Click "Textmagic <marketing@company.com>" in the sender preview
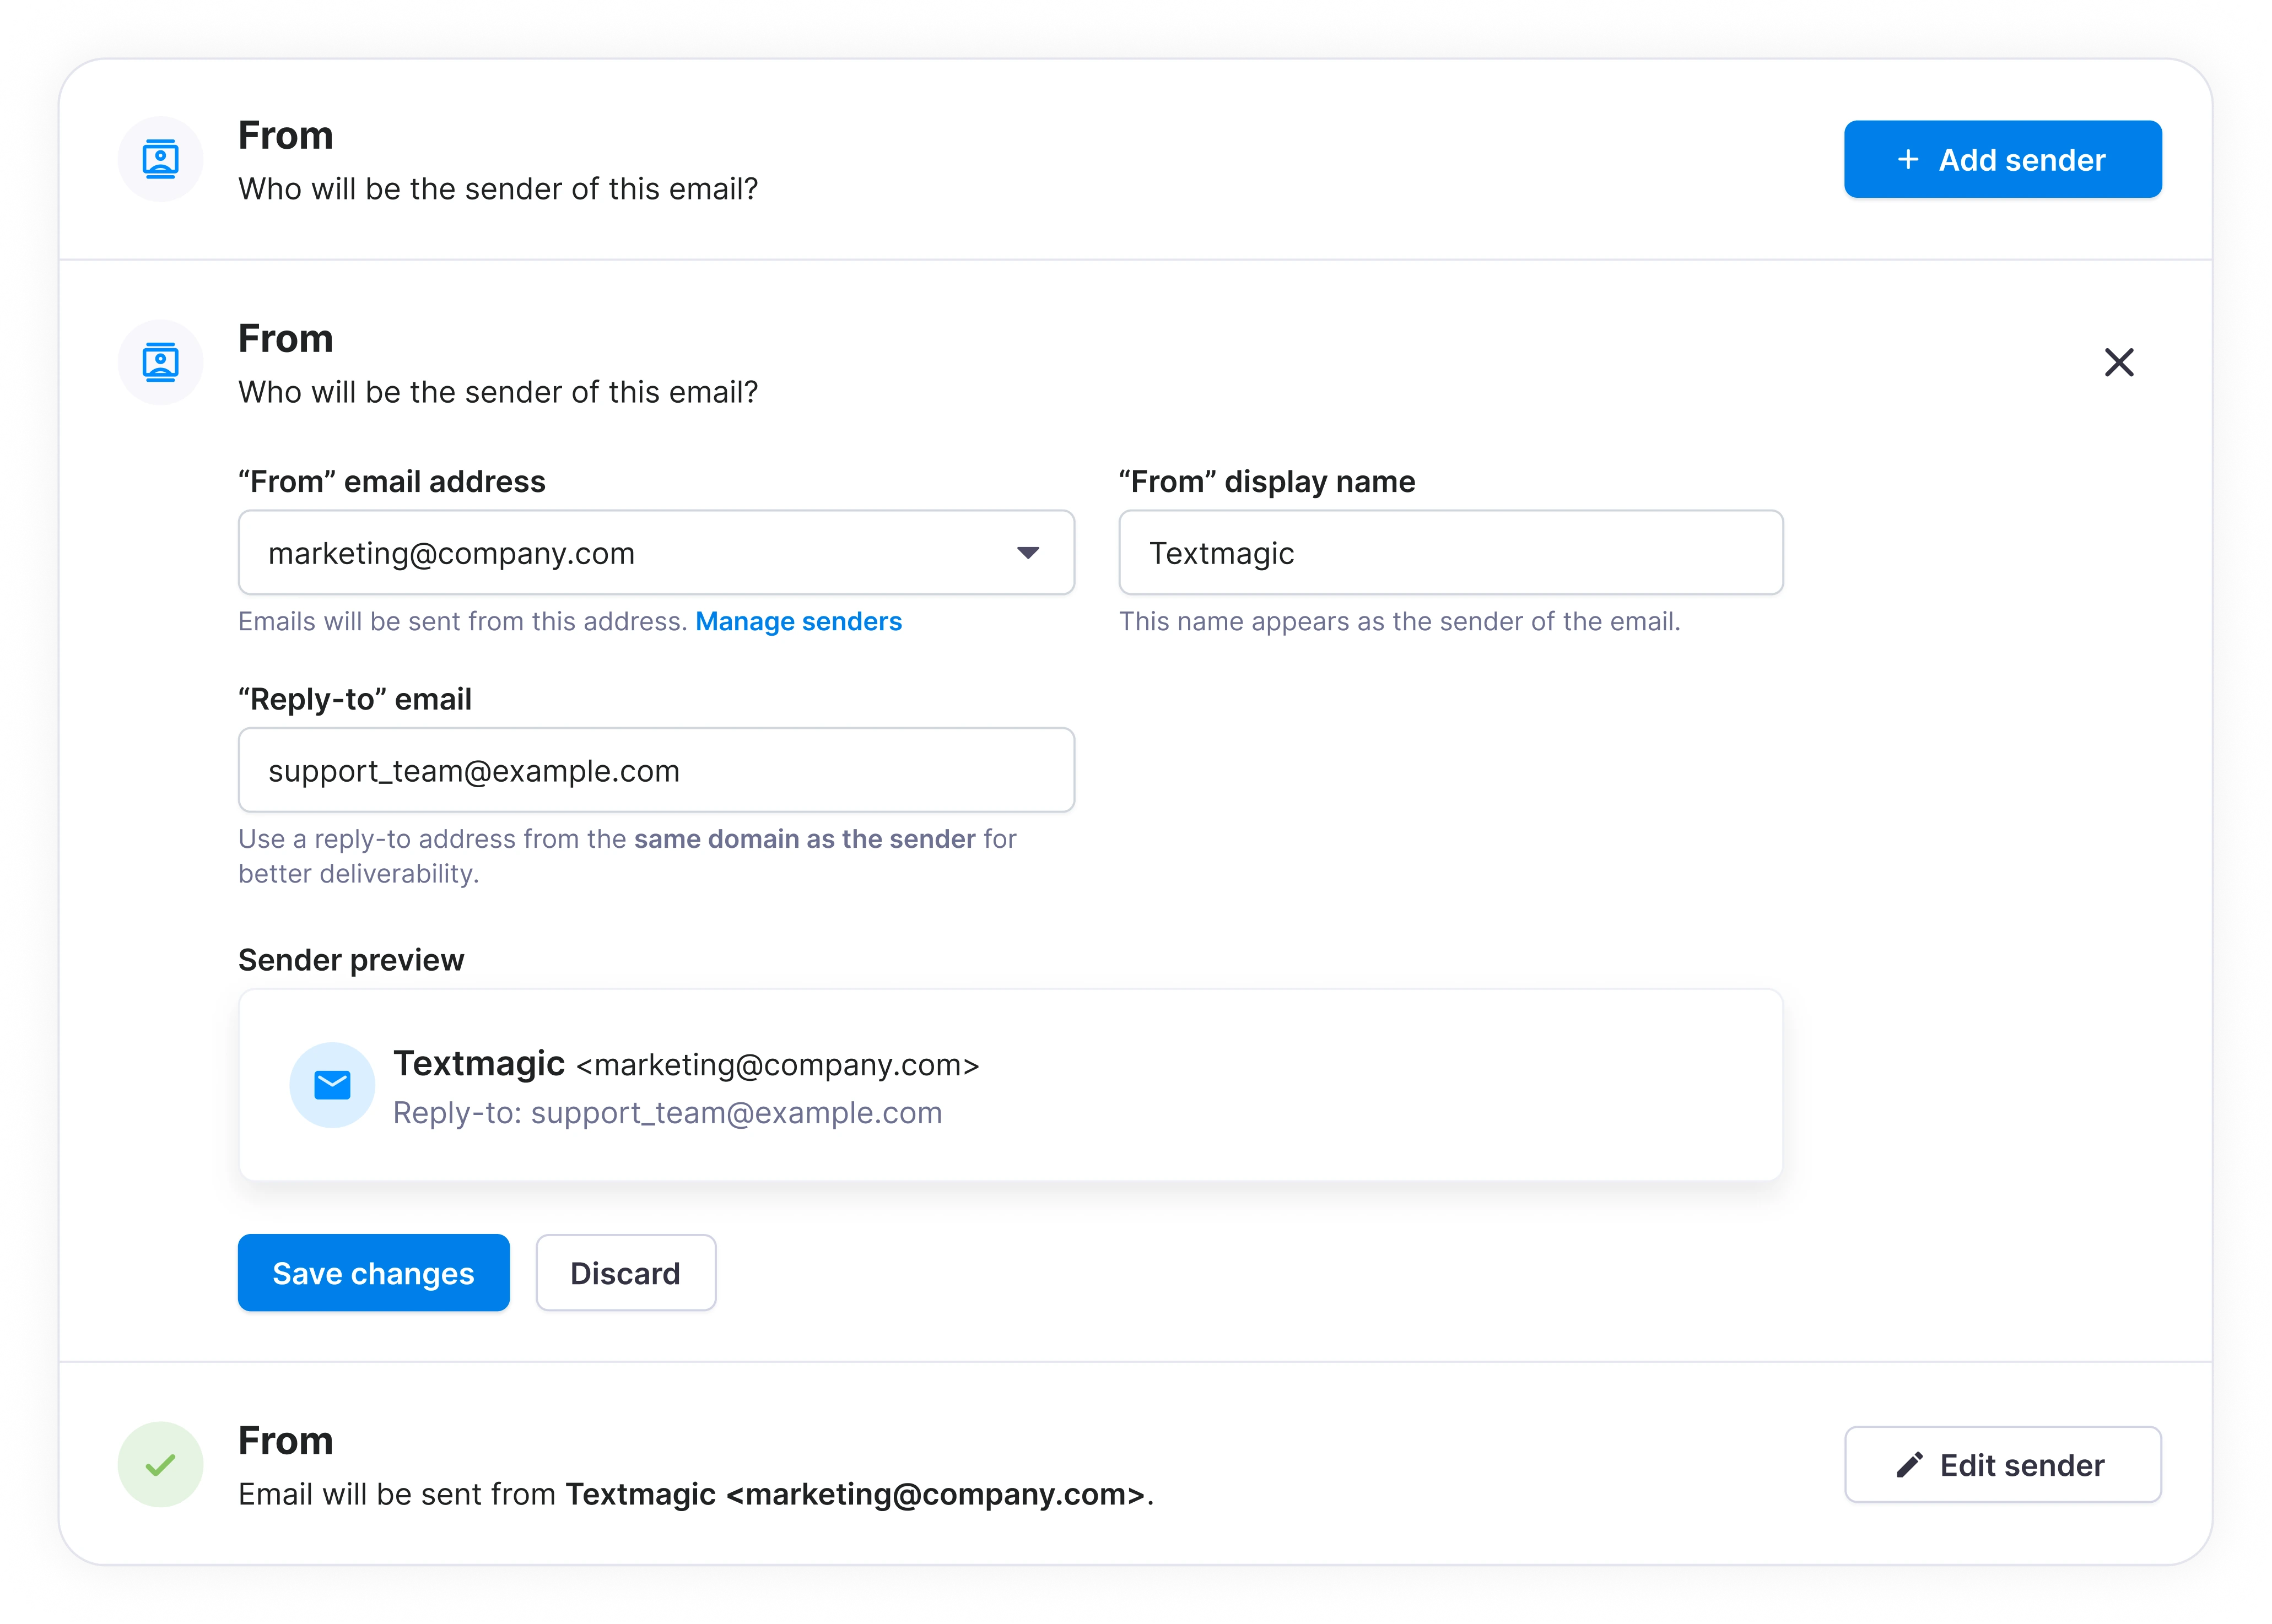2272x1624 pixels. pyautogui.click(x=686, y=1064)
